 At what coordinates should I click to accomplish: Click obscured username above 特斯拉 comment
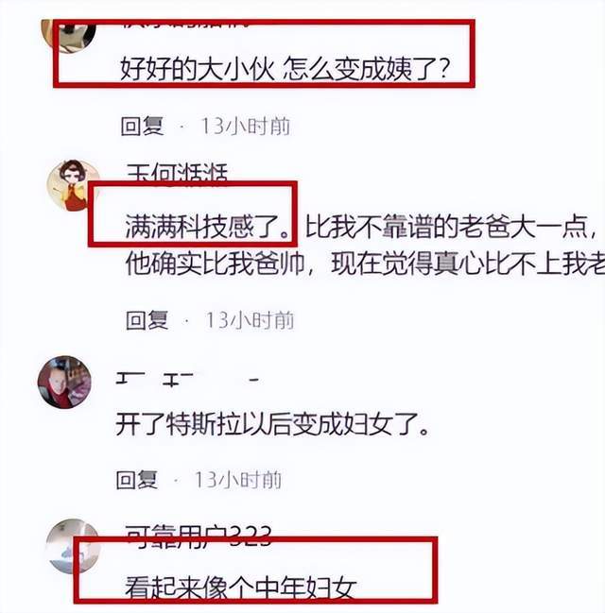click(188, 380)
